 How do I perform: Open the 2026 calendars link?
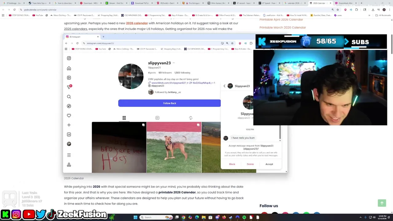(x=76, y=29)
